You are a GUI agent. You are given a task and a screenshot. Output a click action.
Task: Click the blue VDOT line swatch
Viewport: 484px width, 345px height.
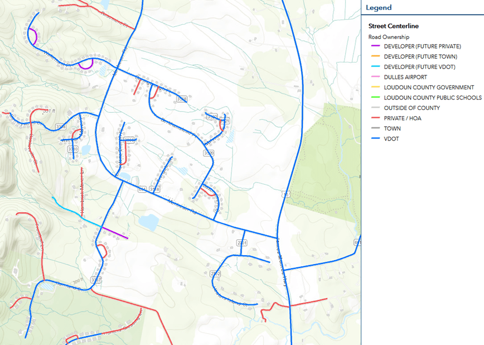[375, 138]
